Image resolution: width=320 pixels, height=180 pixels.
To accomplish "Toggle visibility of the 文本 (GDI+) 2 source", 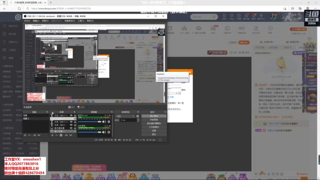I will coord(71,122).
